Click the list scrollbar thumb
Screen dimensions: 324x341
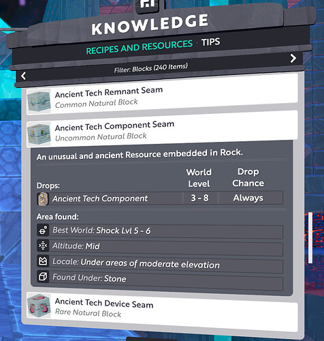pyautogui.click(x=310, y=238)
